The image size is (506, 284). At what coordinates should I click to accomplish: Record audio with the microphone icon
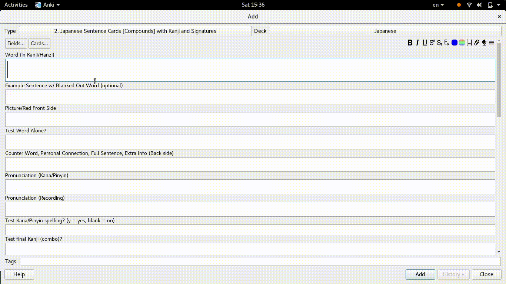coord(484,43)
